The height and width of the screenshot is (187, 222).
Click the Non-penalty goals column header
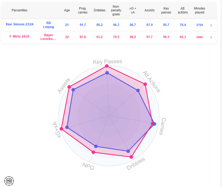click(x=116, y=10)
